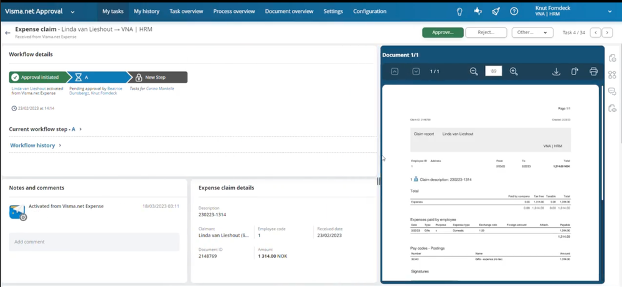
Task: Expand the Workflow history section
Action: coord(35,145)
